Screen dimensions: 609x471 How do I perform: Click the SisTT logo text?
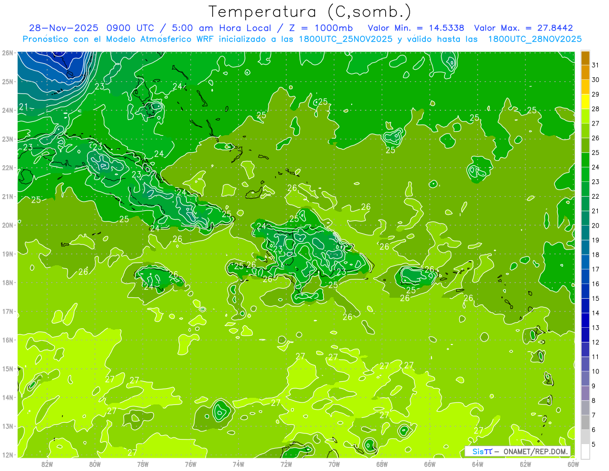[x=482, y=452]
